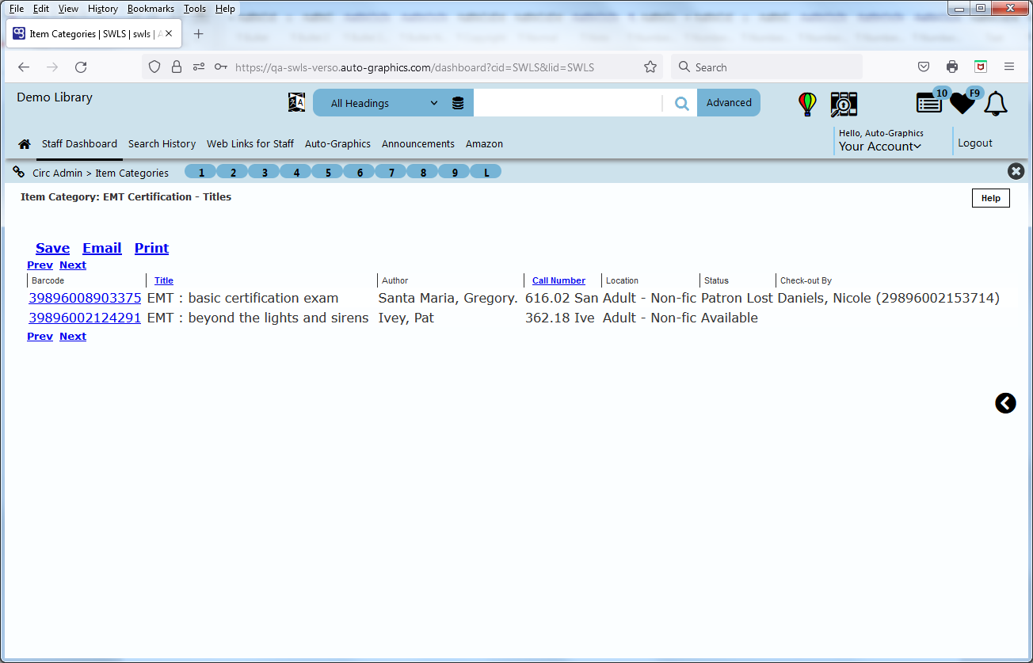Image resolution: width=1033 pixels, height=663 pixels.
Task: Reload the page with the reload icon
Action: (x=81, y=67)
